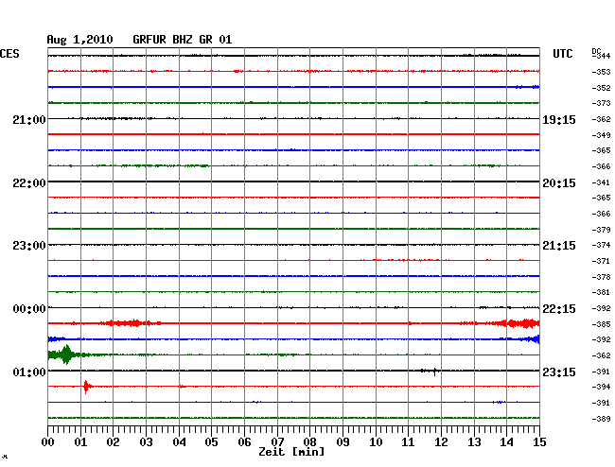Click the large green seismic burst
615x467 pixels.
tap(65, 355)
